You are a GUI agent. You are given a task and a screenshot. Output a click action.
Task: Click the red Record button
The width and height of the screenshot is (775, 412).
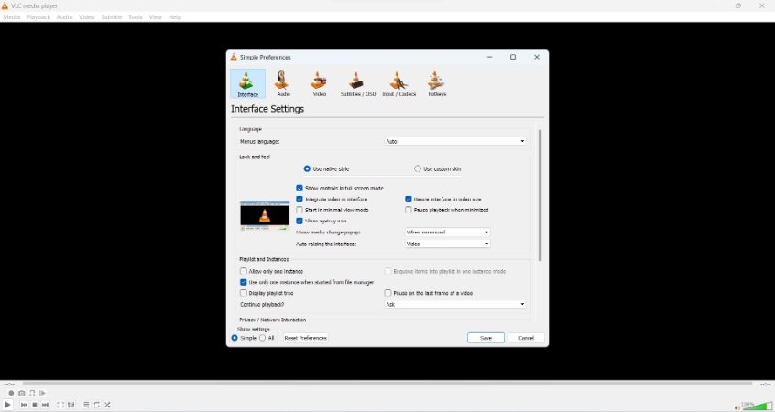click(x=11, y=393)
